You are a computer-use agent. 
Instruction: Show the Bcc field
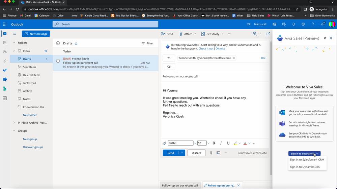(263, 58)
